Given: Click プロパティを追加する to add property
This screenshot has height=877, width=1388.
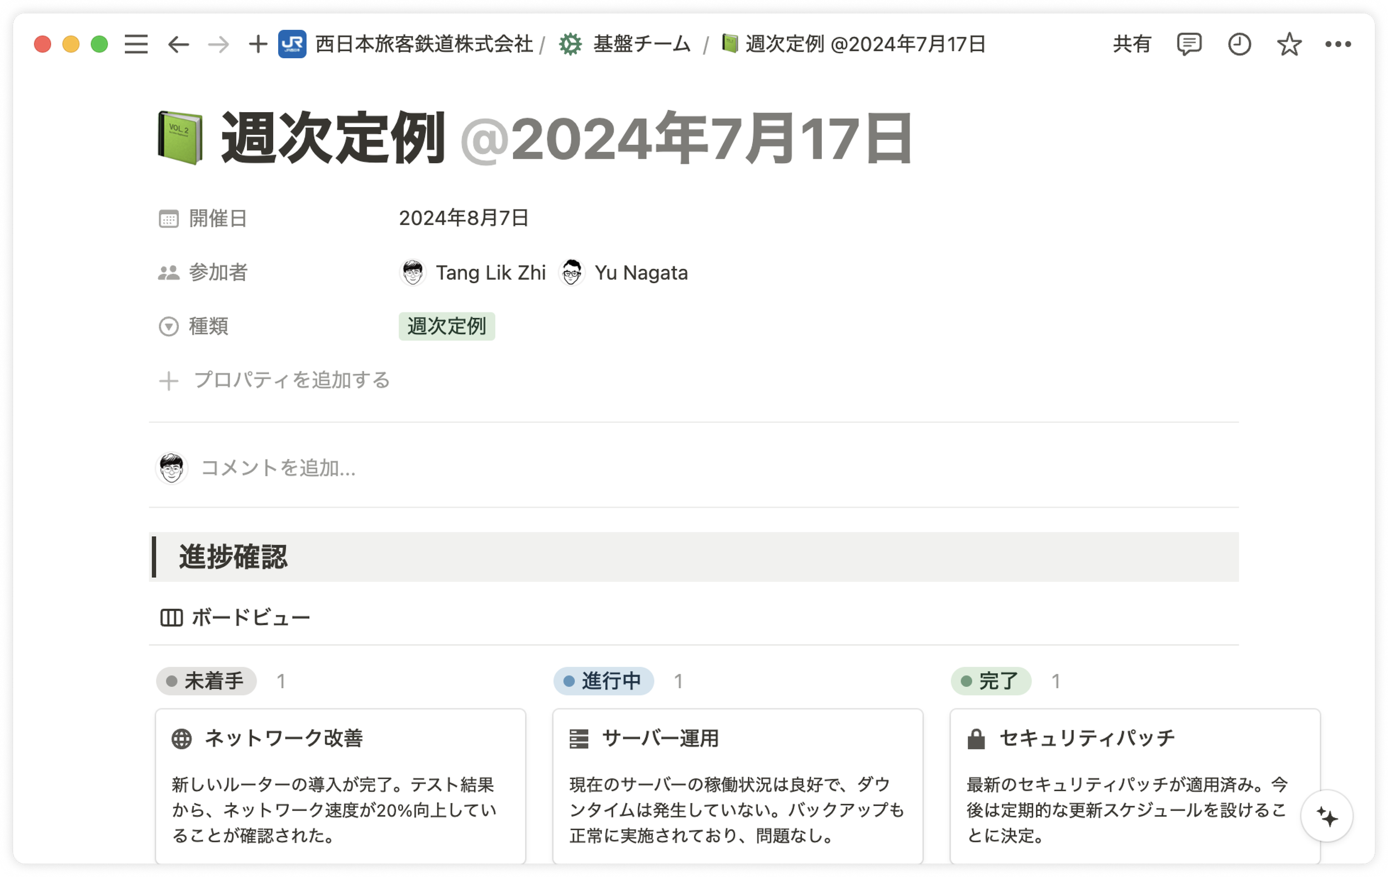Looking at the screenshot, I should click(291, 380).
